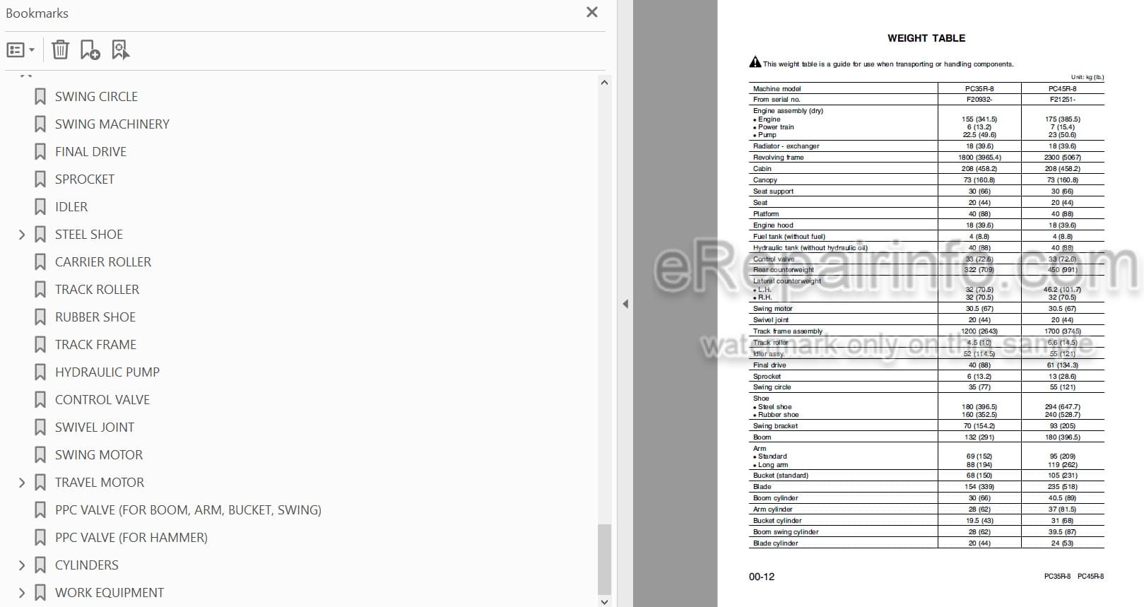Click 'Boom swing cylinder' row label

[785, 532]
